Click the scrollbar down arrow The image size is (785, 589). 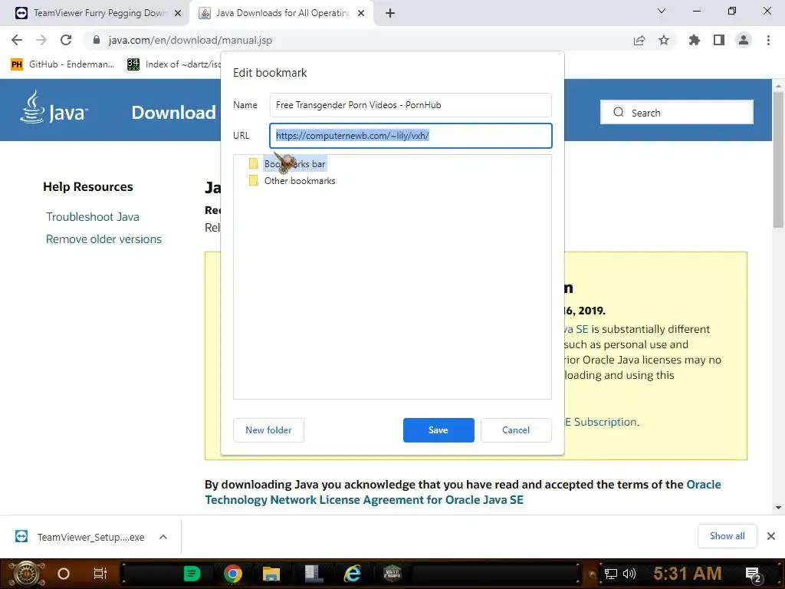[779, 508]
